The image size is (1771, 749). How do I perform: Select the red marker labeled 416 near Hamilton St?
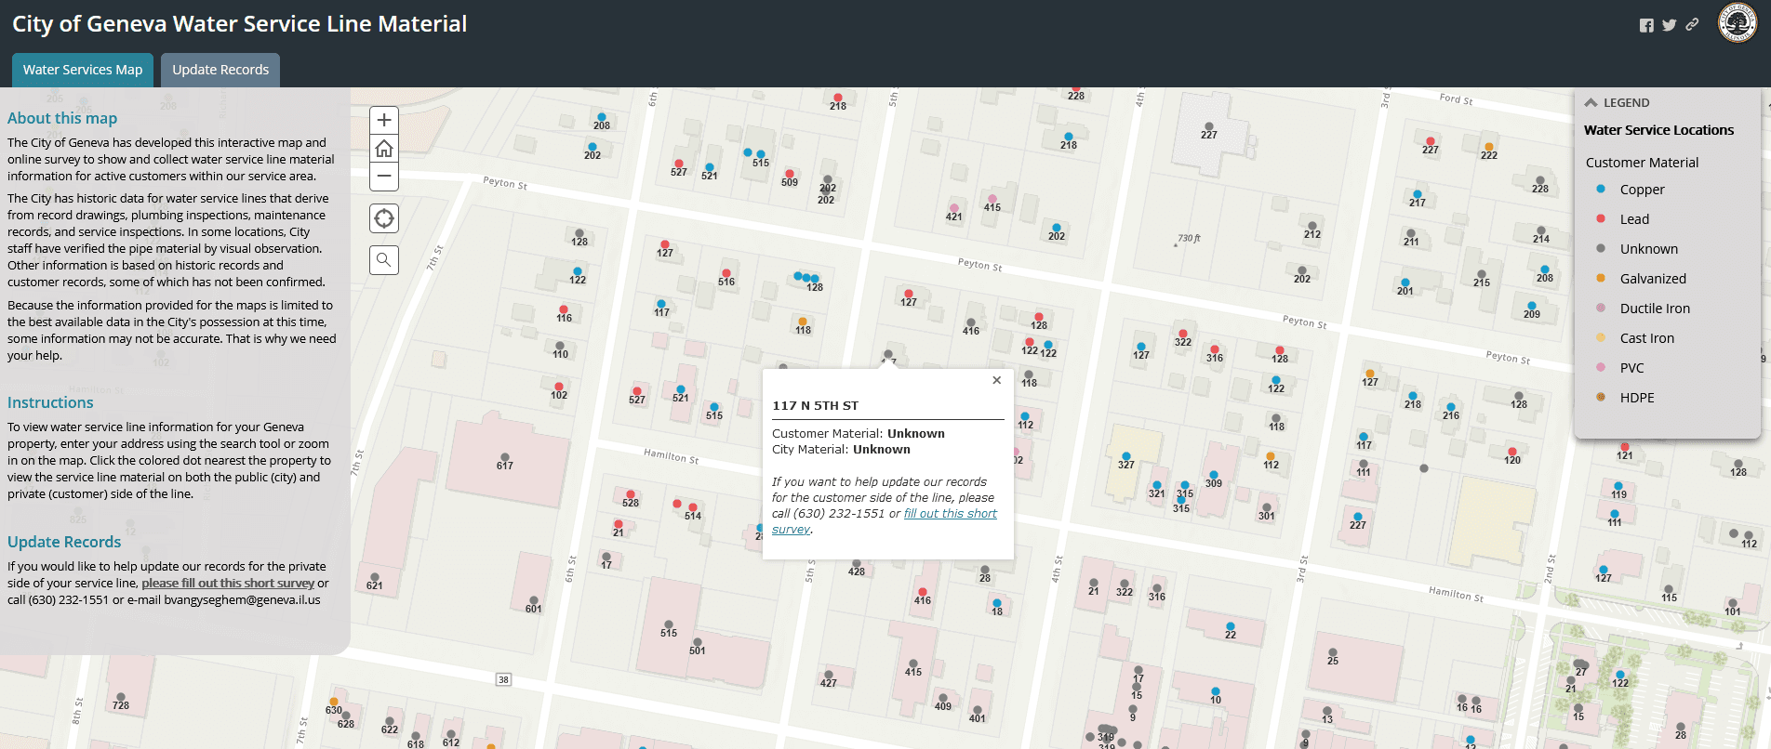pyautogui.click(x=923, y=592)
